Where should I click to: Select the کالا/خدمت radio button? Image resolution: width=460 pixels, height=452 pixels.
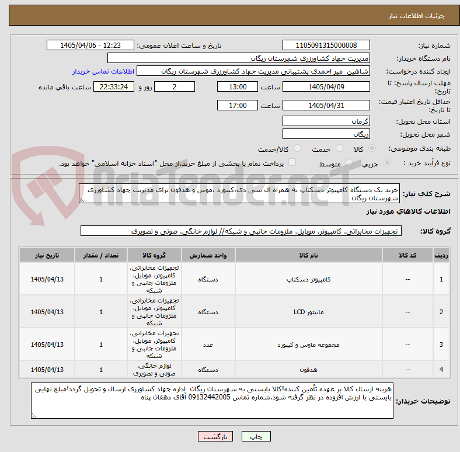coord(298,148)
